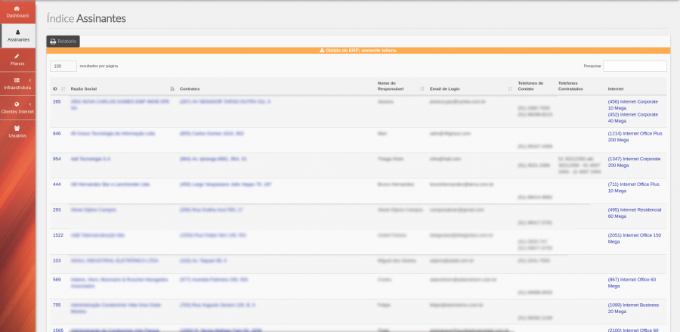Click the results per page field
680x332 pixels.
(63, 67)
